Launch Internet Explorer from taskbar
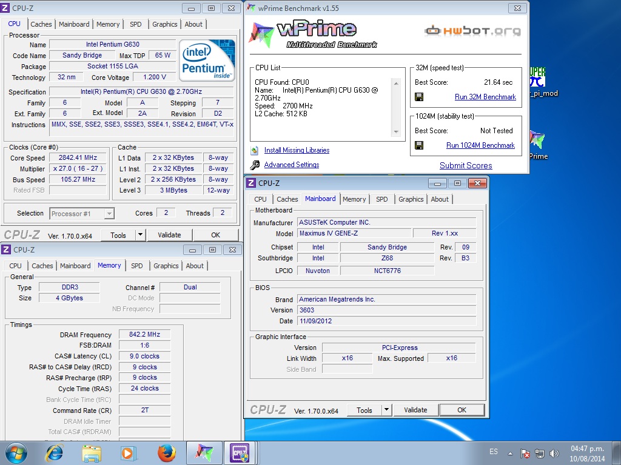 tap(54, 453)
